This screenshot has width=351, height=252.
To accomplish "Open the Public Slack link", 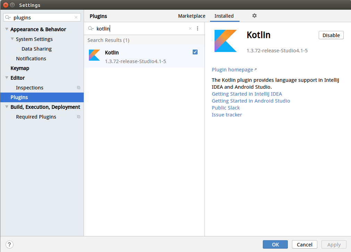I will click(x=226, y=108).
